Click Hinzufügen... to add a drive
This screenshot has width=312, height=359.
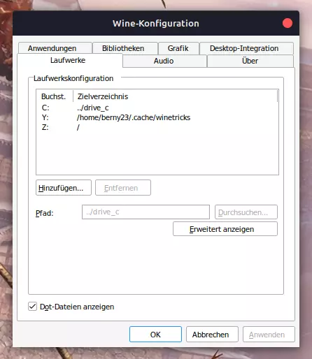coord(64,187)
